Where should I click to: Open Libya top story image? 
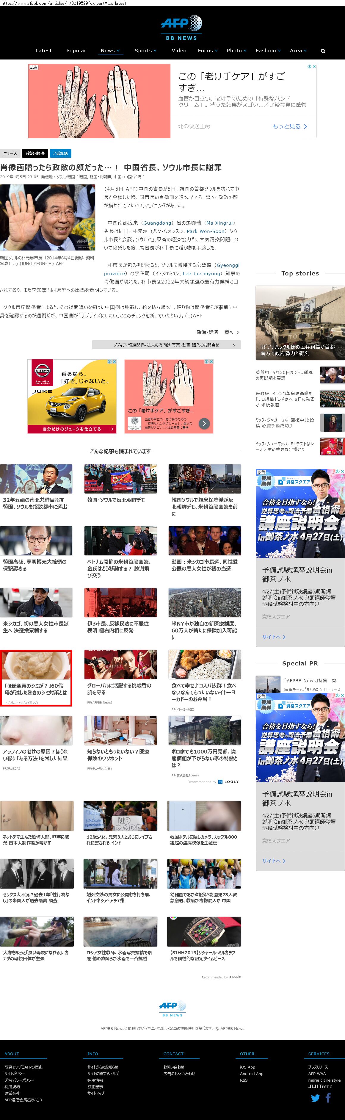coord(300,322)
